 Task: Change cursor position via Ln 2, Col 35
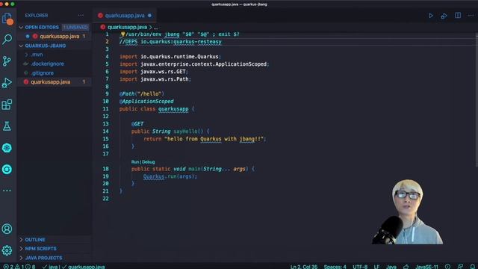304,267
